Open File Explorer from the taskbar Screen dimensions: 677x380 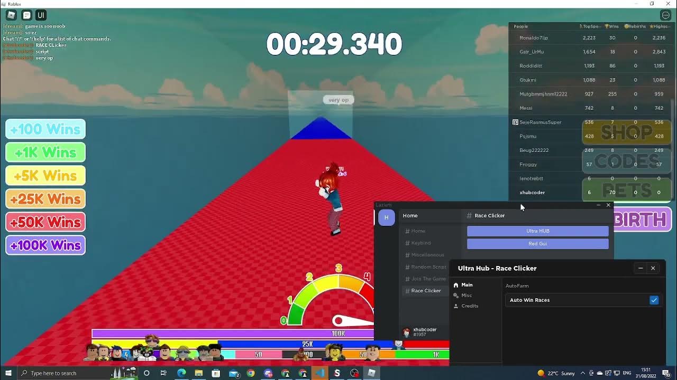[x=198, y=373]
